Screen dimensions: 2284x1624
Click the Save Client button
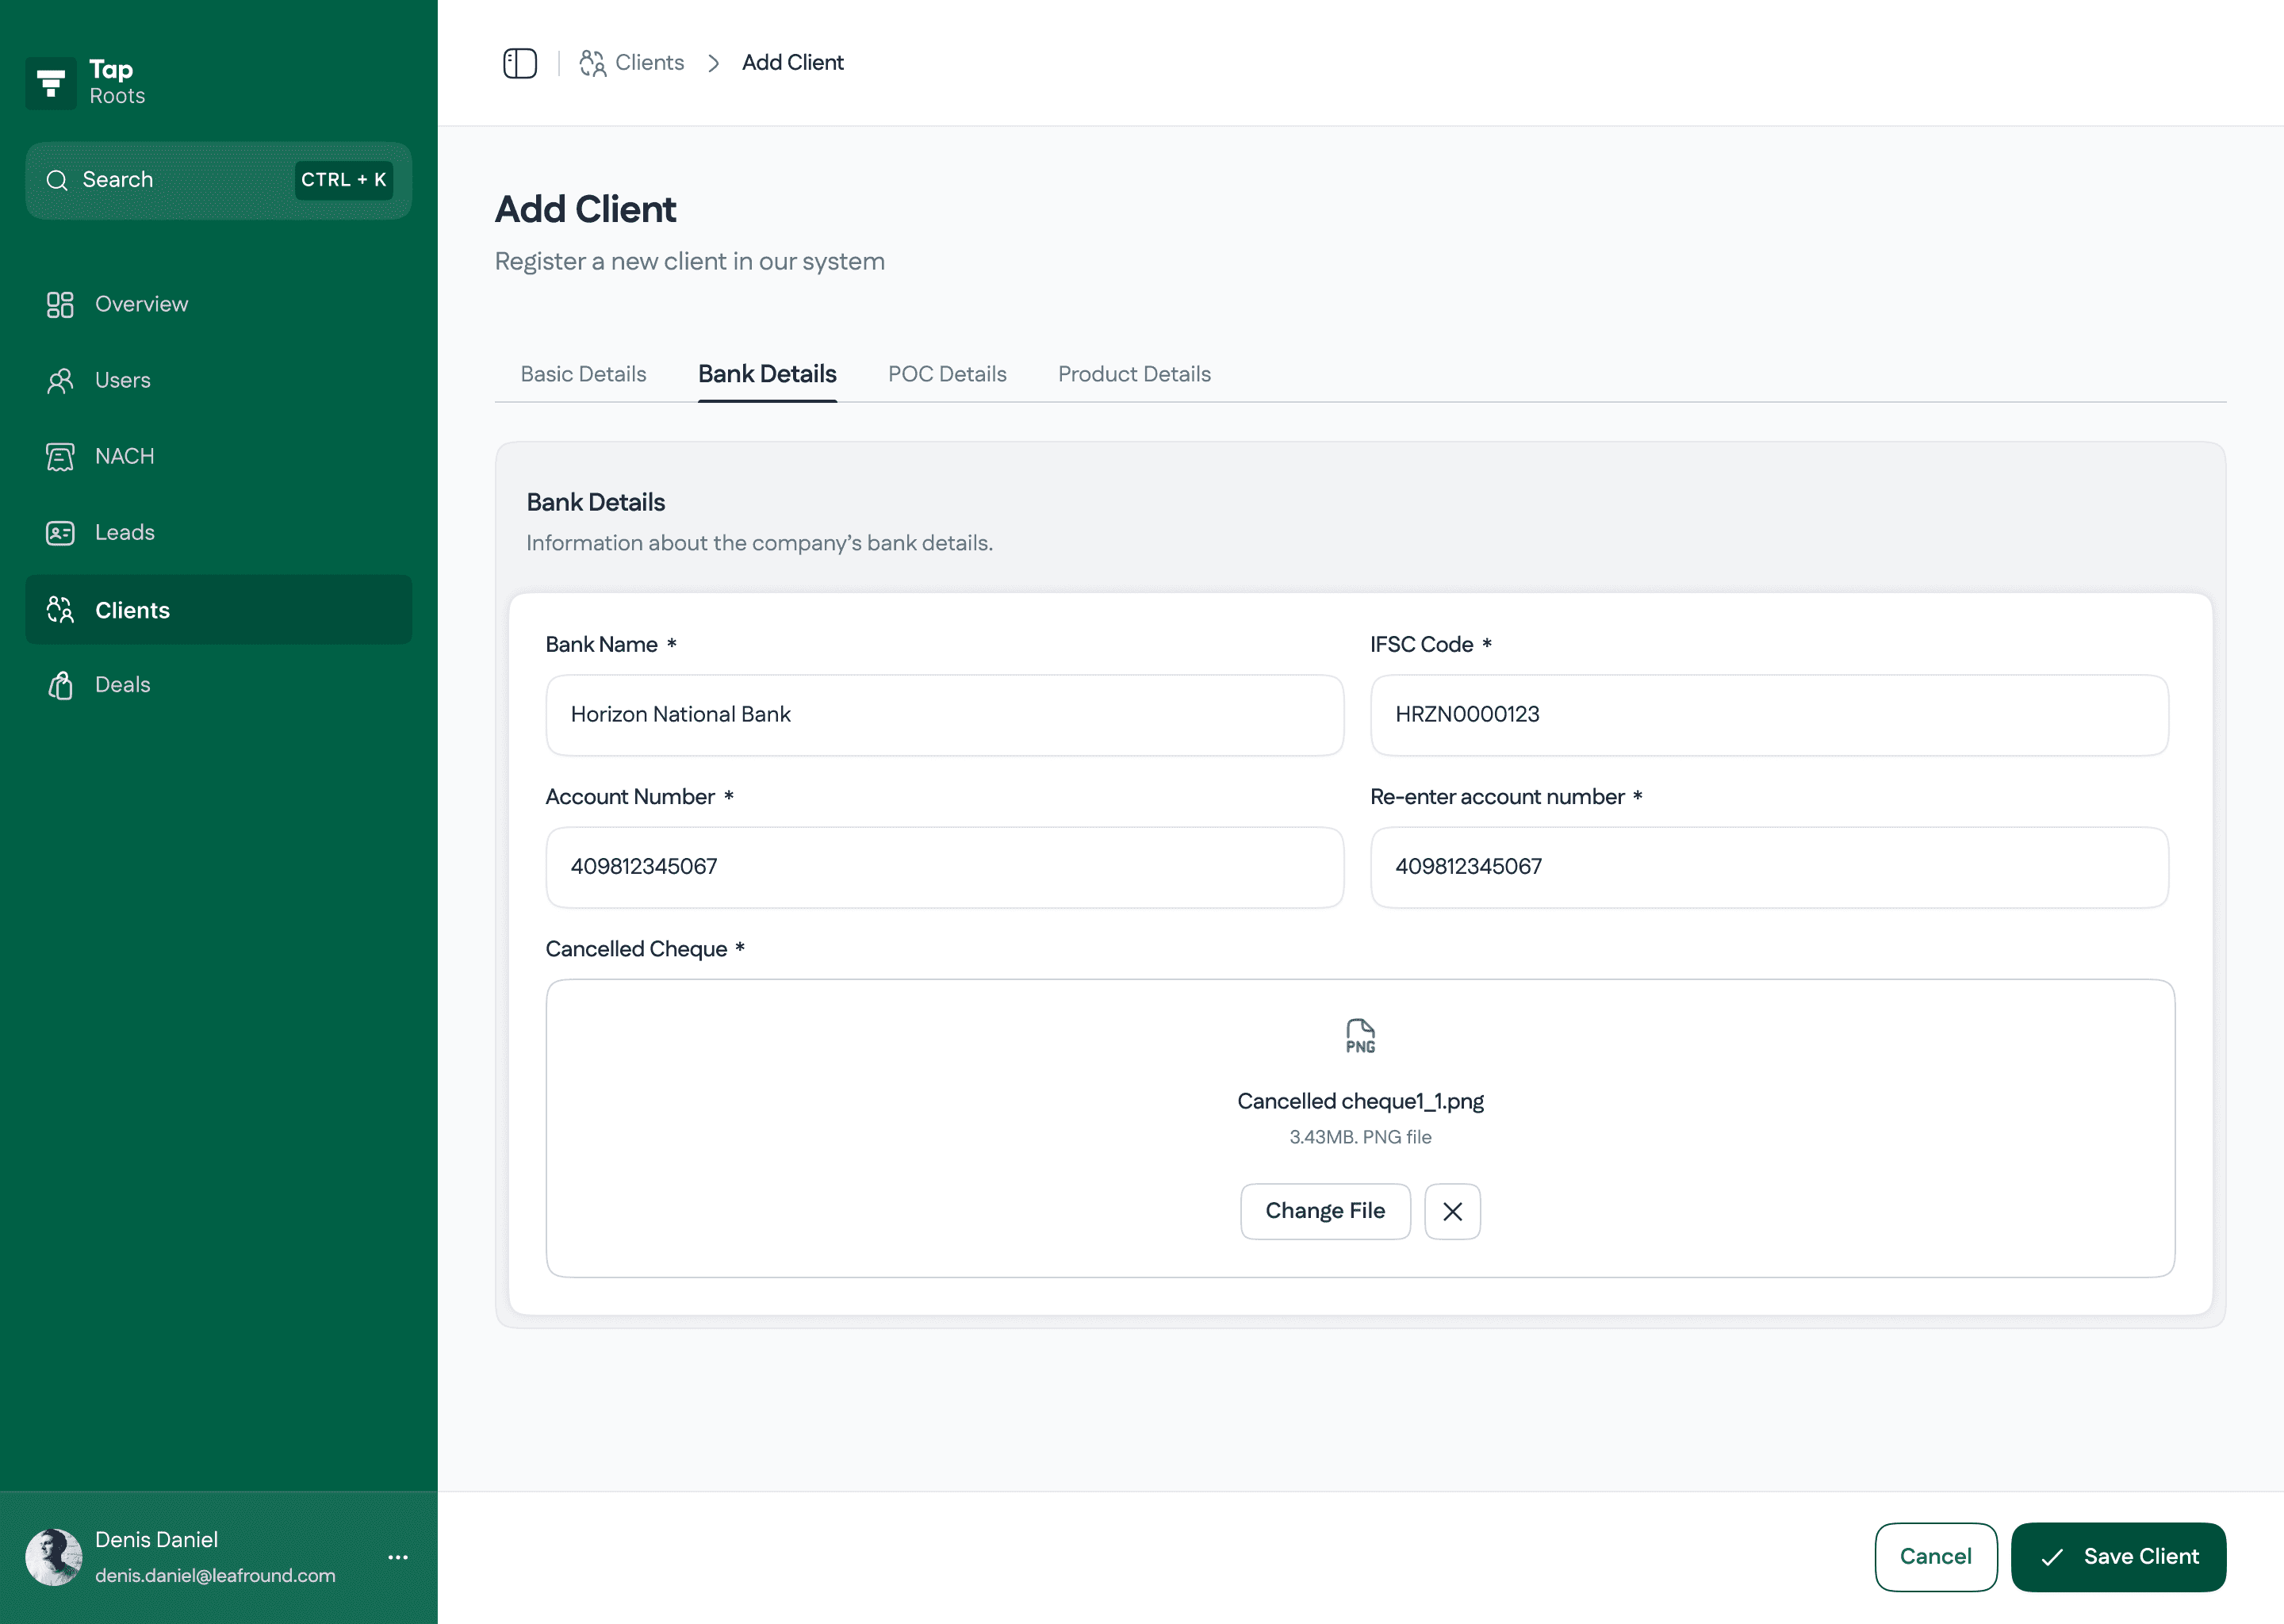pos(2118,1556)
